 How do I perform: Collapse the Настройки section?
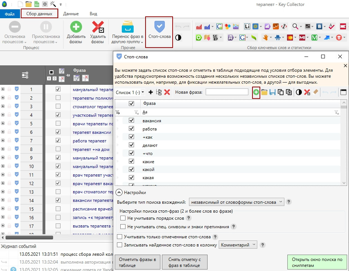[119, 193]
